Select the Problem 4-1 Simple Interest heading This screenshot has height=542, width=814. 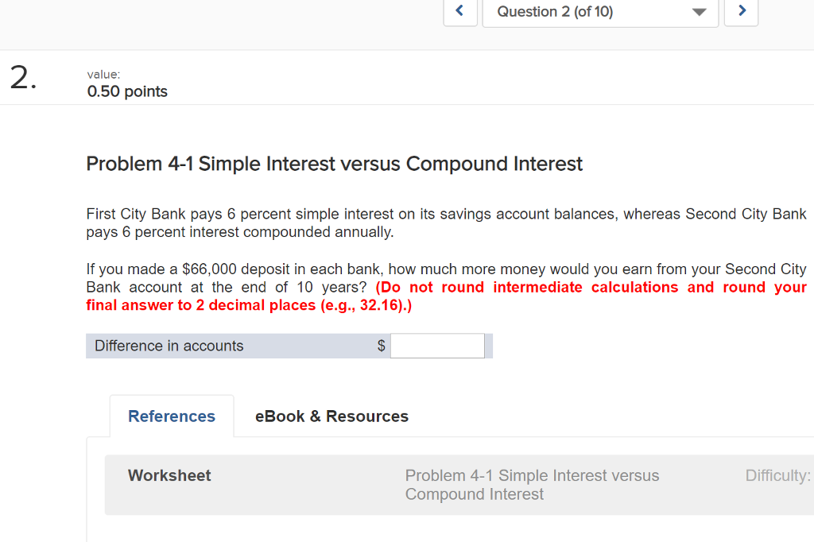click(x=334, y=164)
